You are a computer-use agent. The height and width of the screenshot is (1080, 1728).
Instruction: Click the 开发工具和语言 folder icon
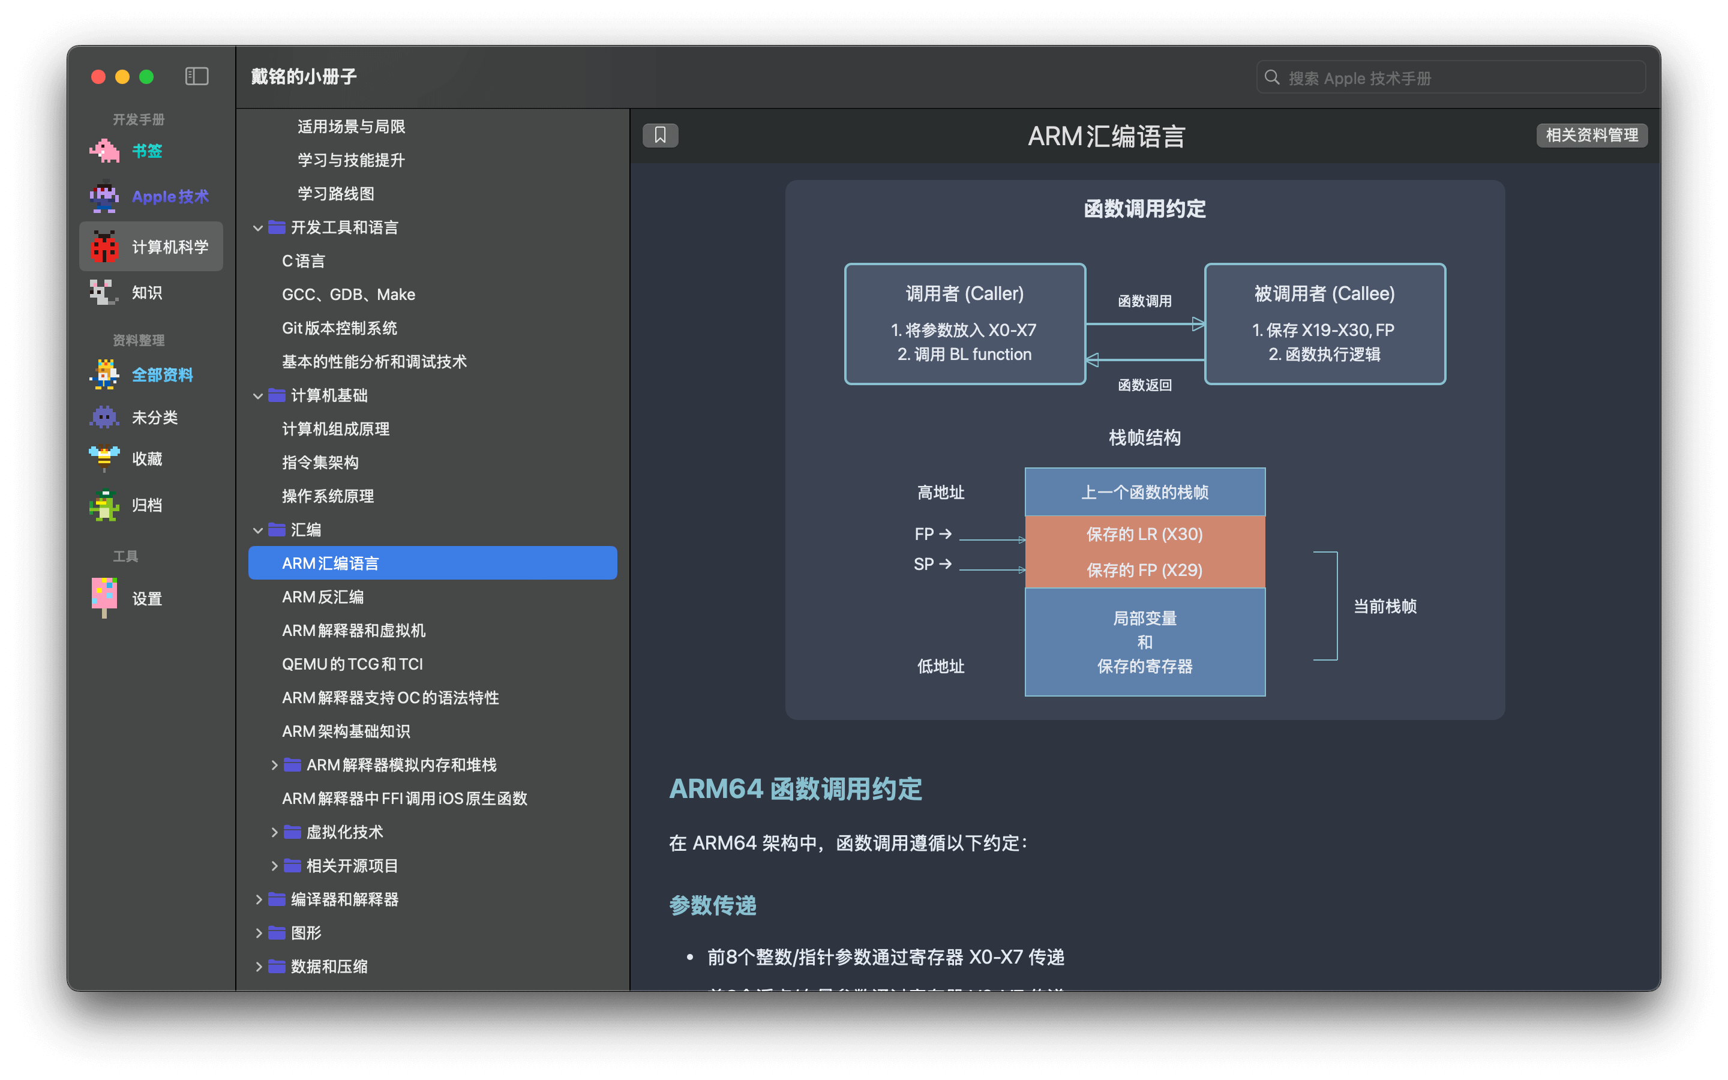pos(277,227)
